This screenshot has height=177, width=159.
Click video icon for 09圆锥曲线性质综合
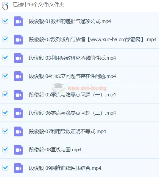click(18, 168)
